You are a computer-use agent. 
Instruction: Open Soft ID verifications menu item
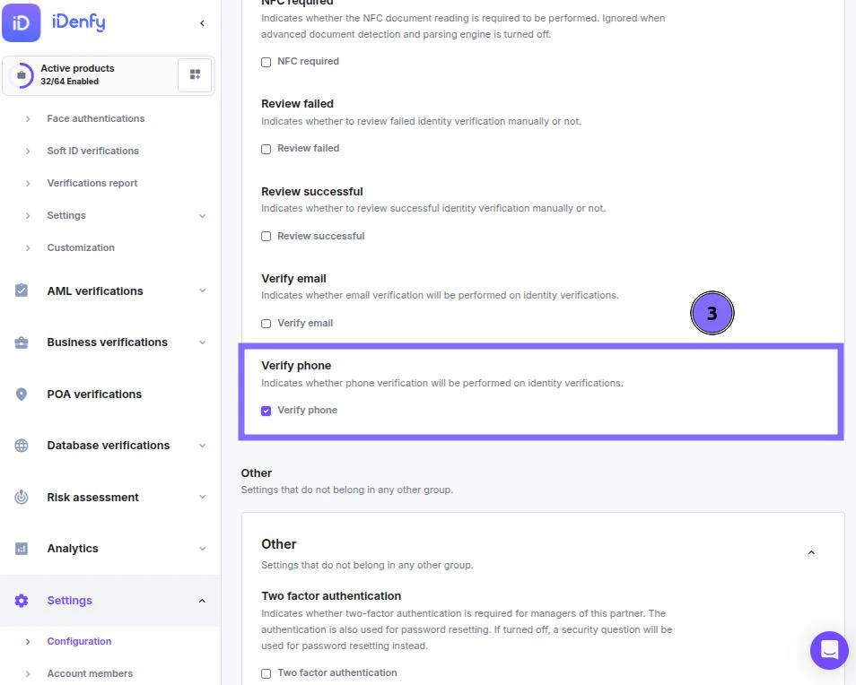point(92,151)
